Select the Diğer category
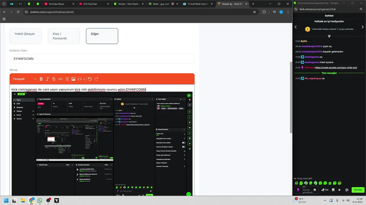366x205 pixels. point(102,36)
